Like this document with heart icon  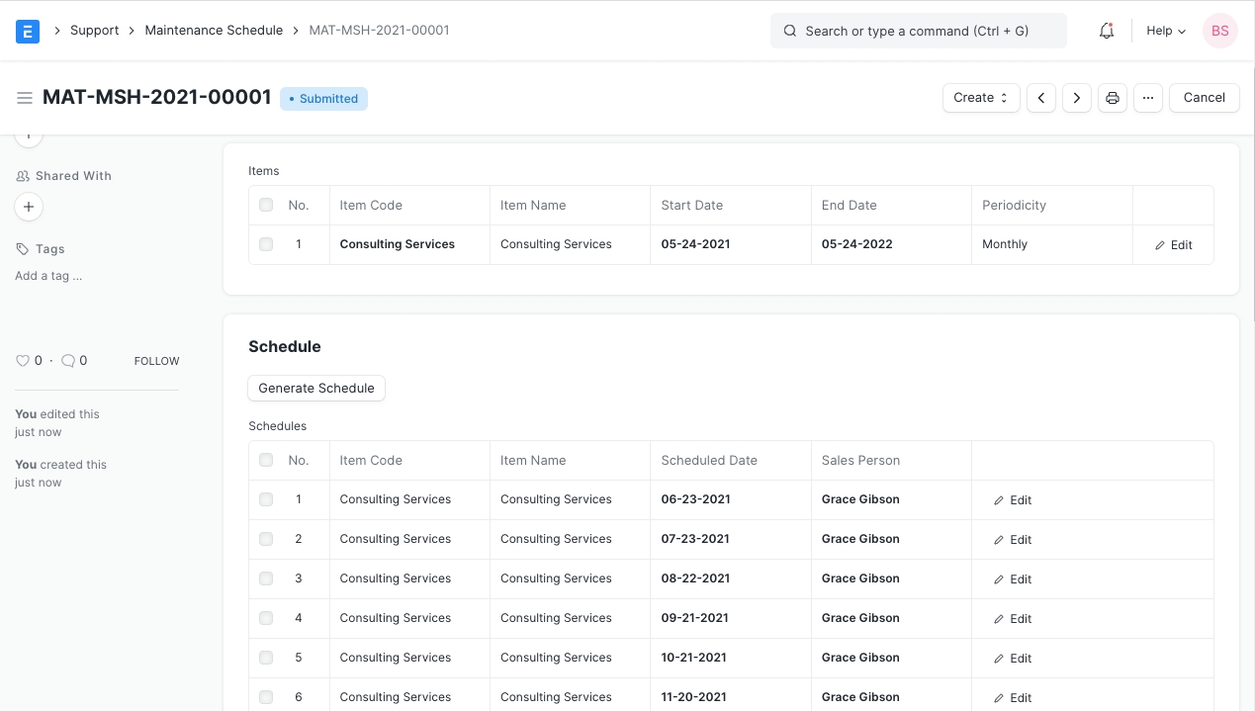[x=23, y=361]
